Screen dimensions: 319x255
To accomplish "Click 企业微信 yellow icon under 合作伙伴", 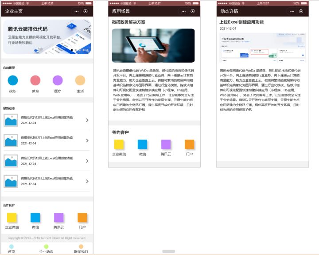I will click(x=12, y=218).
